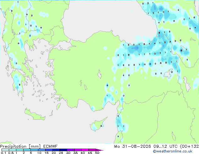199x154 pixels.
Task: Click the '40' legend scale label
Action: 83,153
